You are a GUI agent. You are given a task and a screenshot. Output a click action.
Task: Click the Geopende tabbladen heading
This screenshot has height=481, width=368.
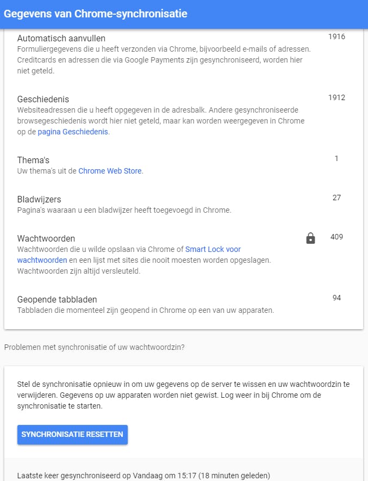57,300
